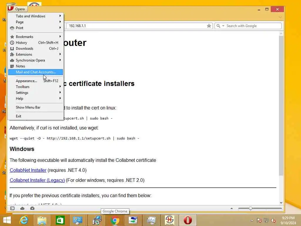301x226 pixels.
Task: Click the address field showing 192.168.1.1
Action: [136, 26]
